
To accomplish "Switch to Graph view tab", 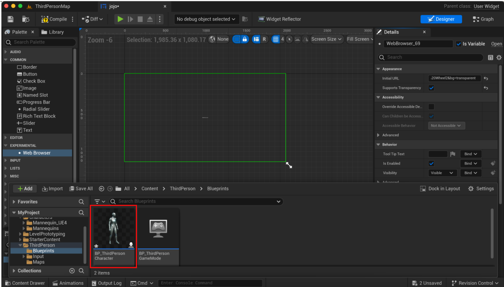I will tap(484, 19).
